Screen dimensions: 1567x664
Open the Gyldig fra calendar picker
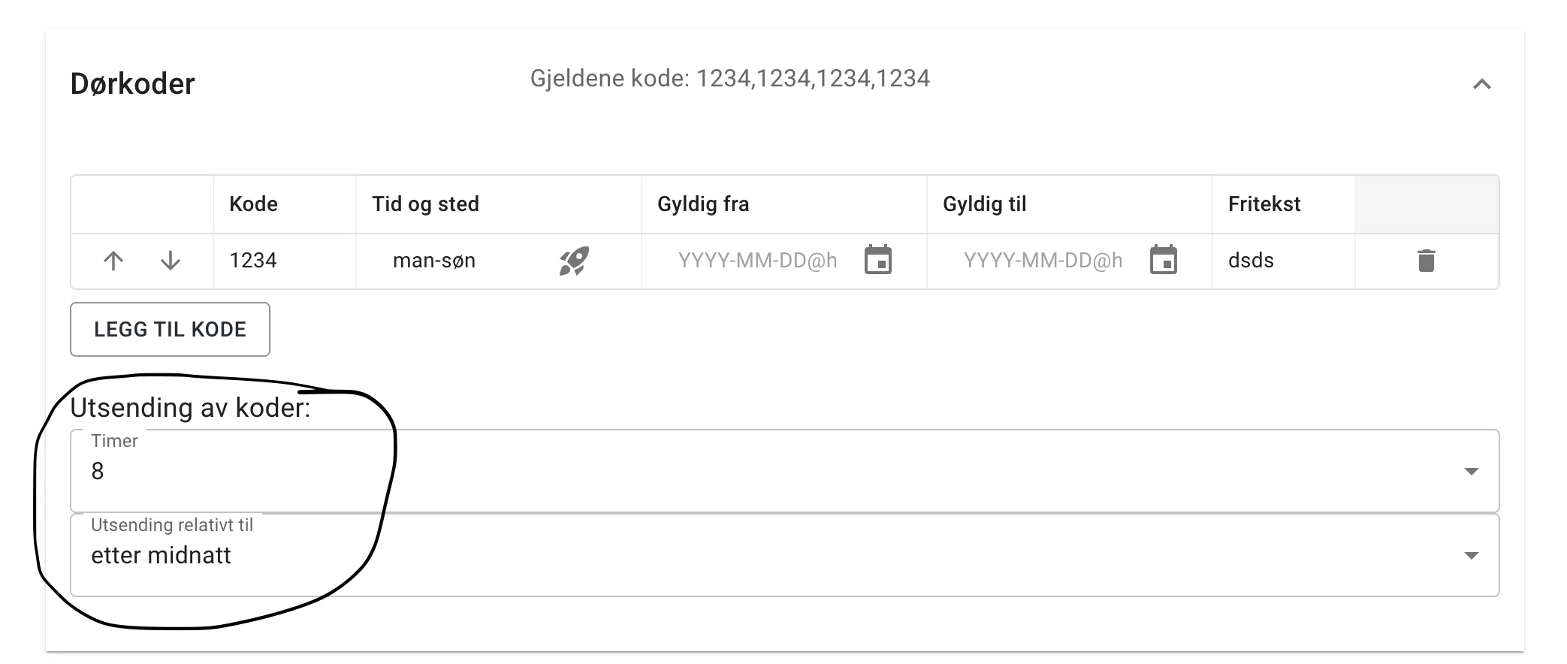coord(878,260)
